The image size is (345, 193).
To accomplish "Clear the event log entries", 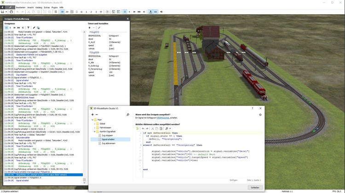I will pyautogui.click(x=38, y=28).
